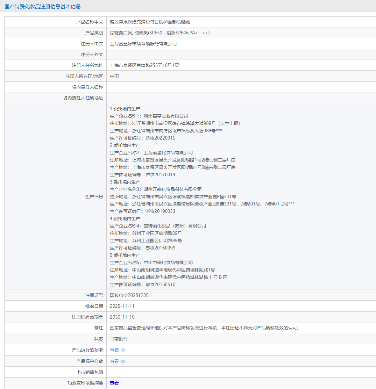Click the 产品名称中文 row label
Viewport: 376px width, 389px height.
point(90,22)
